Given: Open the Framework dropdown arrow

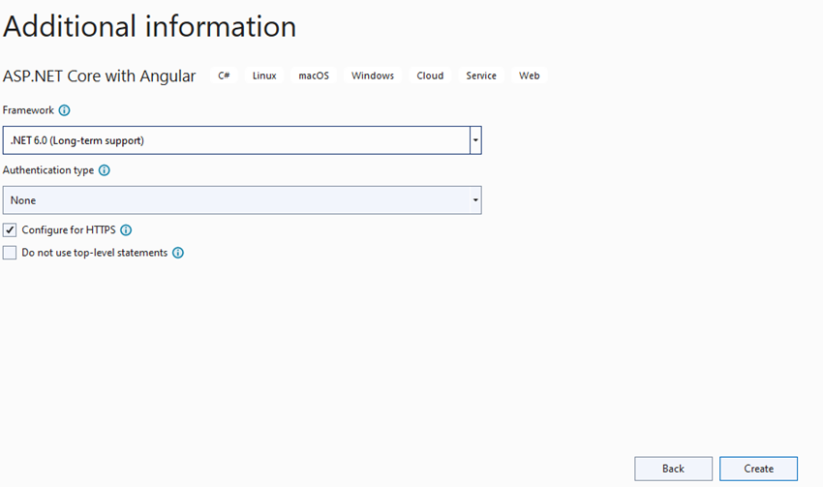Looking at the screenshot, I should 475,140.
